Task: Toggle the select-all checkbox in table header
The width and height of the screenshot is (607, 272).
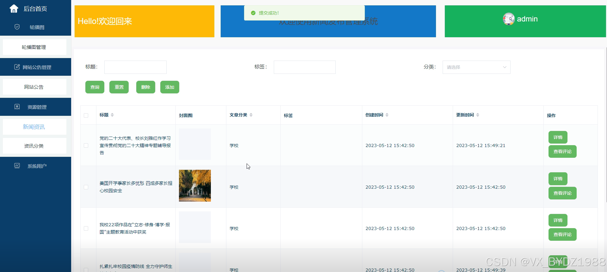Action: tap(86, 115)
